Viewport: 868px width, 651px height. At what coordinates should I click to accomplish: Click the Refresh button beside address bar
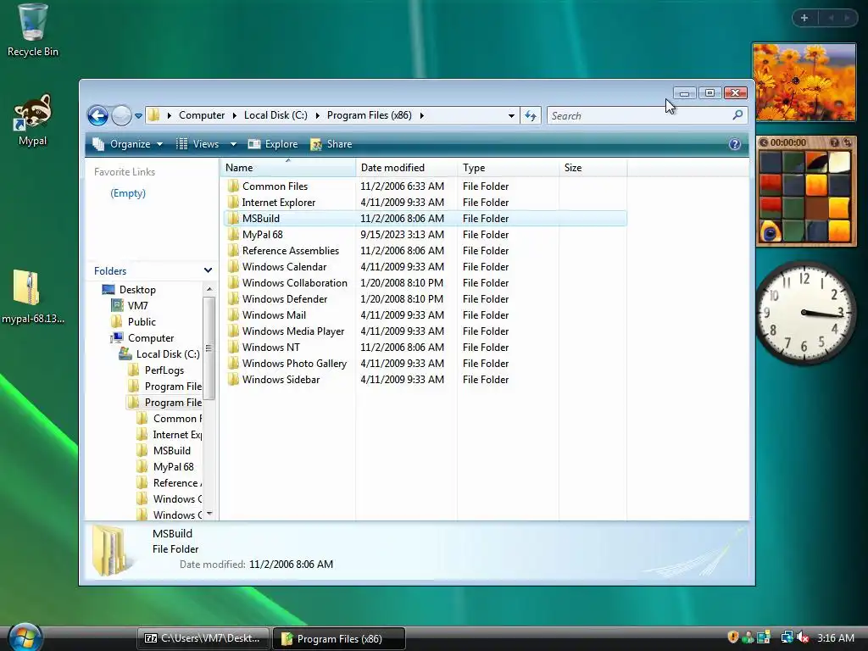[531, 115]
